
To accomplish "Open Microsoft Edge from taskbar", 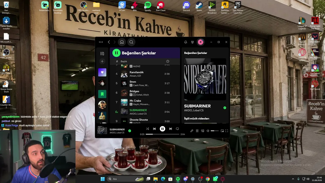I will [163, 179].
